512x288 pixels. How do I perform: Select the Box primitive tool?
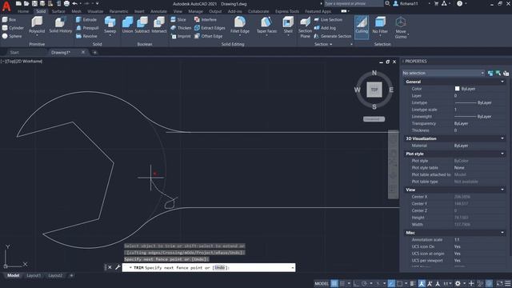pyautogui.click(x=9, y=19)
